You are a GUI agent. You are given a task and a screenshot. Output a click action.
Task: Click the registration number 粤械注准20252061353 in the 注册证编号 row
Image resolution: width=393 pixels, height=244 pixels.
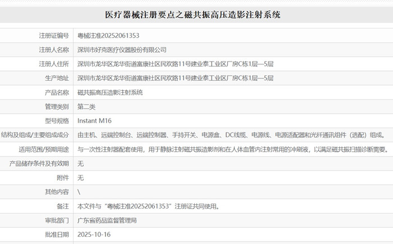pyautogui.click(x=108, y=36)
